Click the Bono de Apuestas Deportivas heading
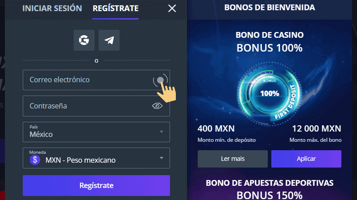 coord(270,183)
